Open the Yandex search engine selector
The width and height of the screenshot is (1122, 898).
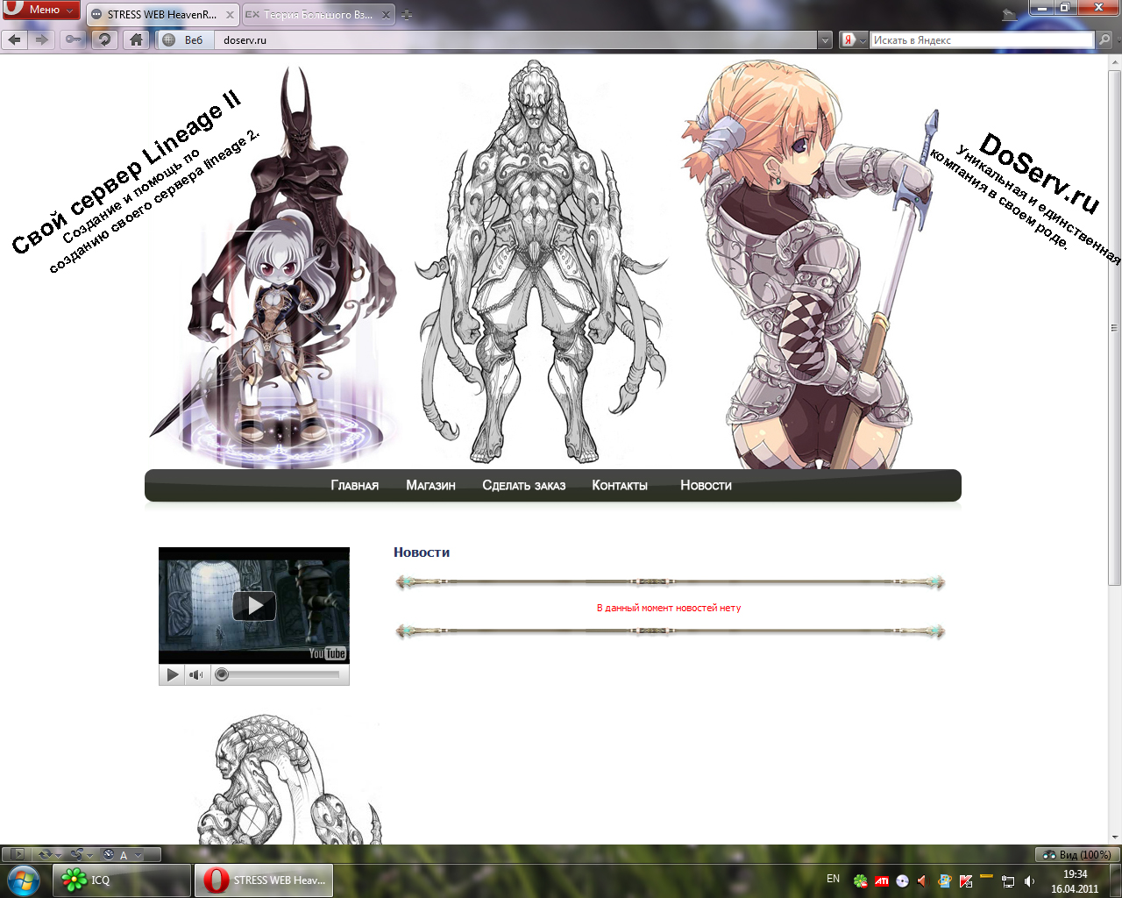(854, 40)
